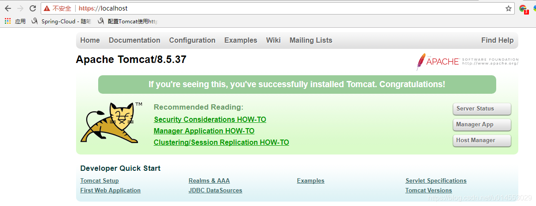536x206 pixels.
Task: Open the Configuration nav item
Action: tap(192, 40)
